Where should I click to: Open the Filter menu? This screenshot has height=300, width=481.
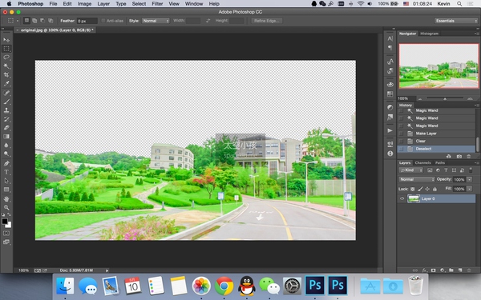pos(157,4)
